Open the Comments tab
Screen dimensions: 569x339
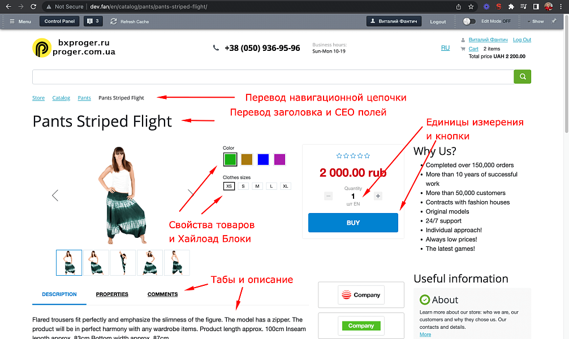pos(162,294)
